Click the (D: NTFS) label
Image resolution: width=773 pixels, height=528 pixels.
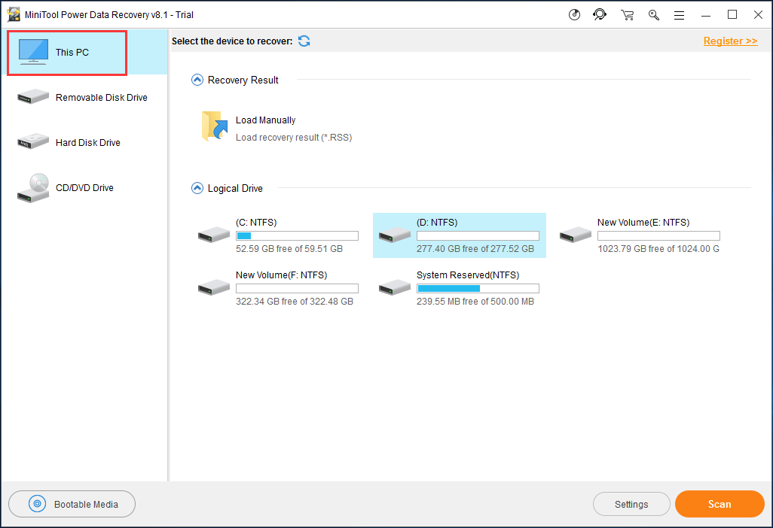point(437,223)
